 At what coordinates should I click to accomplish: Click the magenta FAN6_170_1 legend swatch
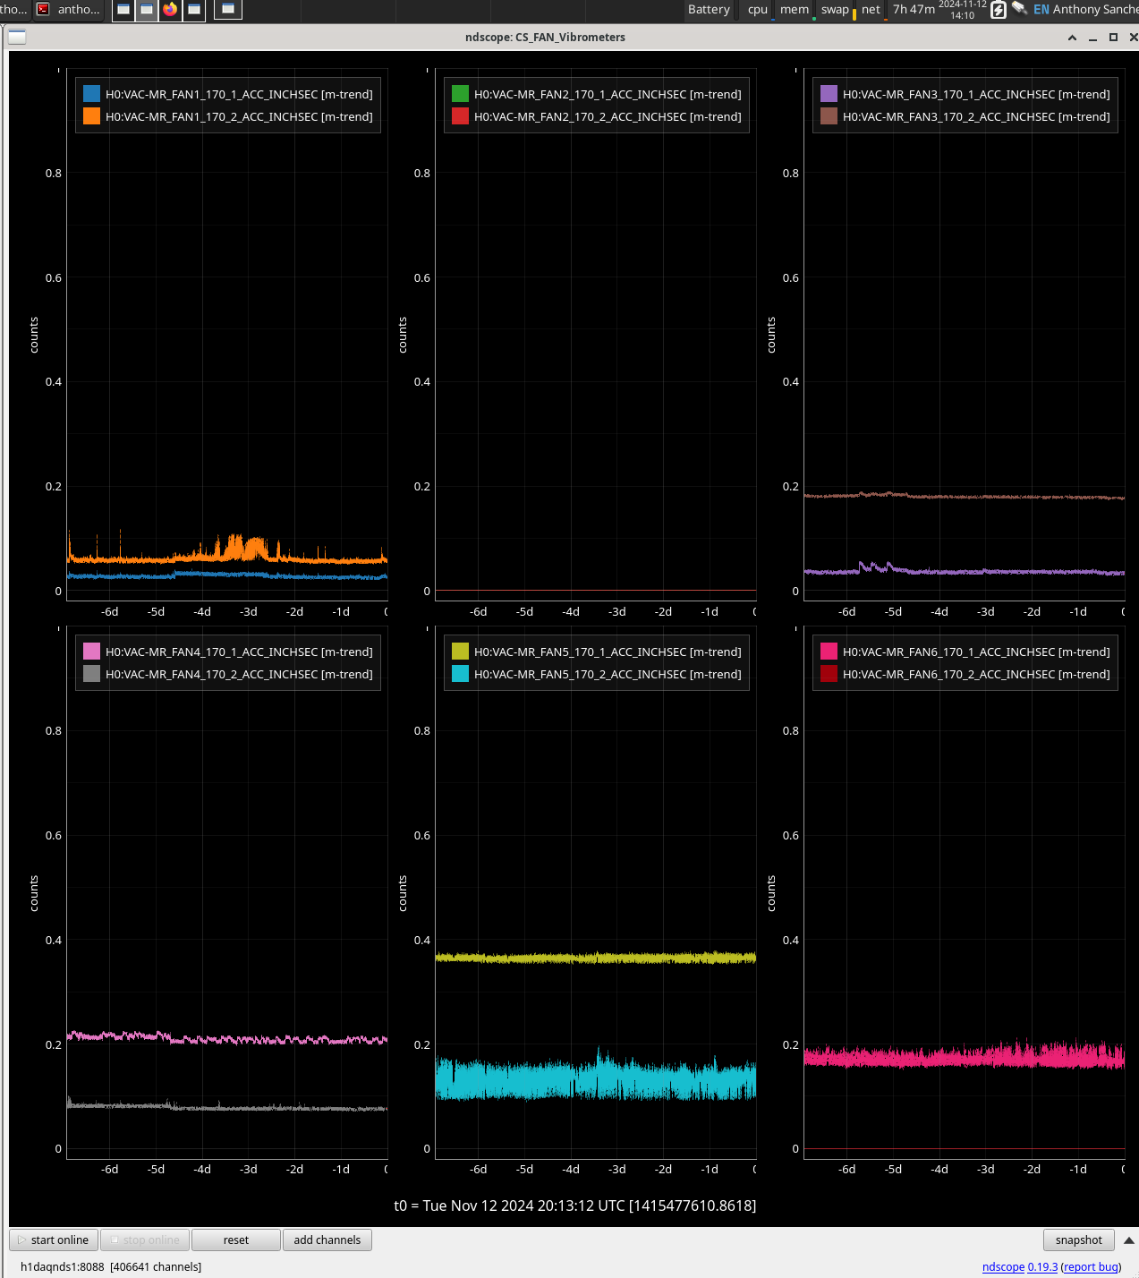point(829,652)
